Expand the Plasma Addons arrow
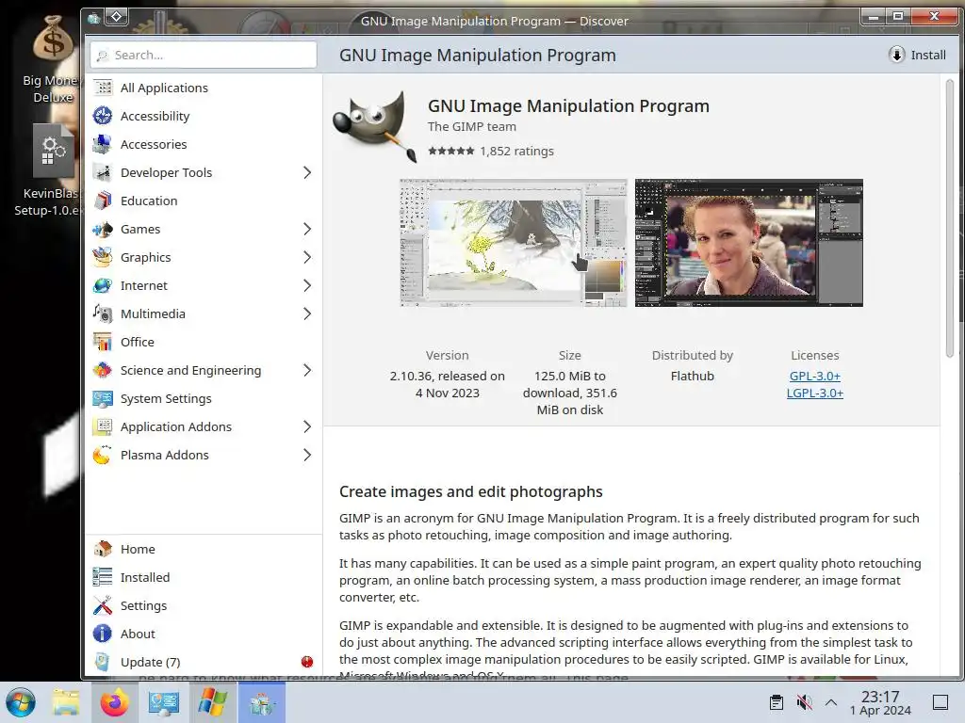This screenshot has height=723, width=965. click(307, 456)
